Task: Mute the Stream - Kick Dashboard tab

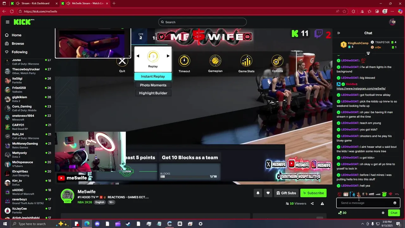Action: pyautogui.click(x=18, y=3)
